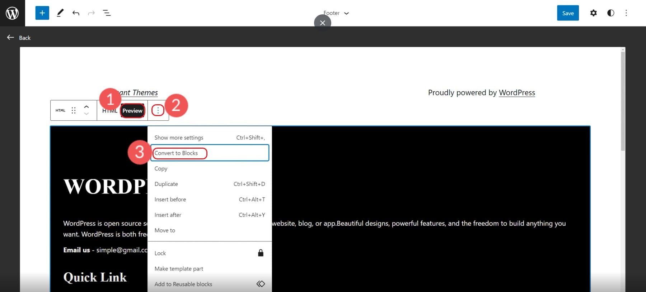The height and width of the screenshot is (292, 646).
Task: Grab the block drag handle
Action: (x=73, y=110)
